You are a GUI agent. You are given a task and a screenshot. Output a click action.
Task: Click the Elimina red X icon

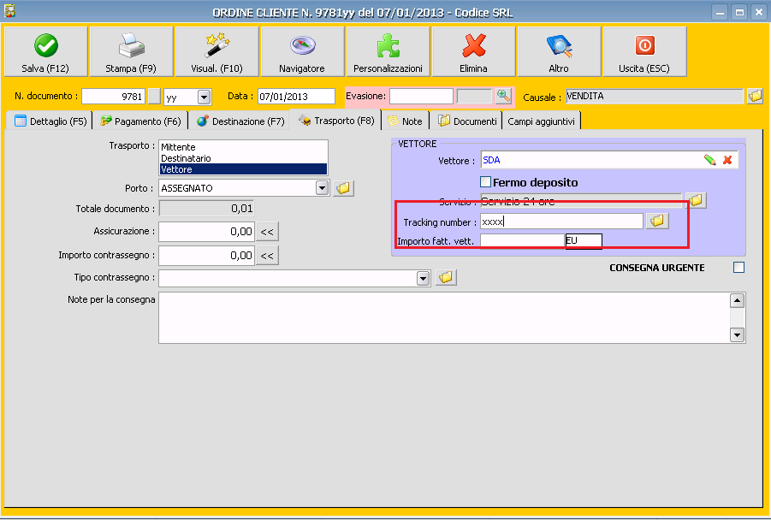(x=473, y=46)
